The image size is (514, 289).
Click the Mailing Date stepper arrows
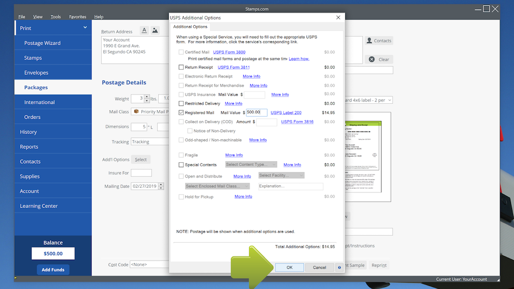click(x=160, y=186)
